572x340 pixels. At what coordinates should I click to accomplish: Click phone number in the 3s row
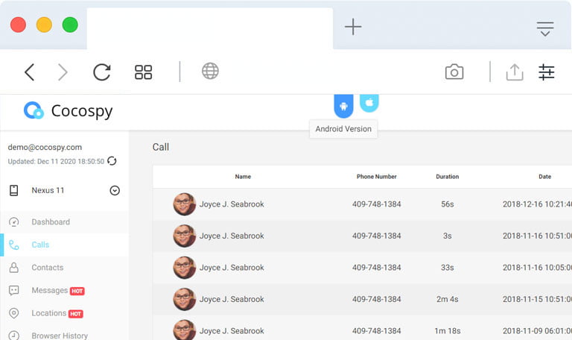(x=376, y=236)
